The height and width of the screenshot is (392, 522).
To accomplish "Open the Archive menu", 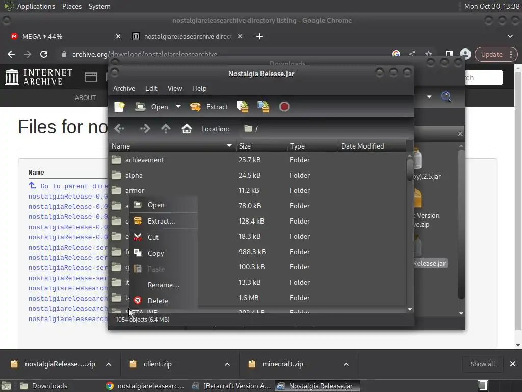I will coord(124,88).
